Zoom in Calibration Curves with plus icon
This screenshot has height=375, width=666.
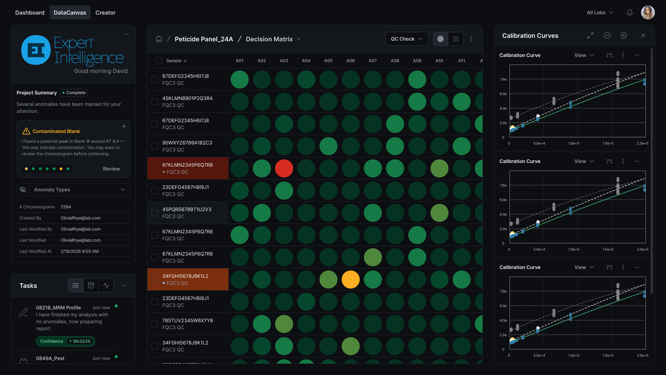pos(624,35)
